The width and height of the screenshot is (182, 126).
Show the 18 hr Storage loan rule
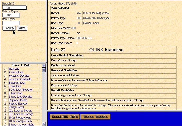pos(20,118)
